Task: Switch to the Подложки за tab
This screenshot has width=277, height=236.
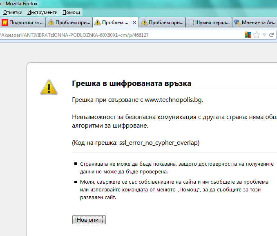Action: pyautogui.click(x=26, y=22)
